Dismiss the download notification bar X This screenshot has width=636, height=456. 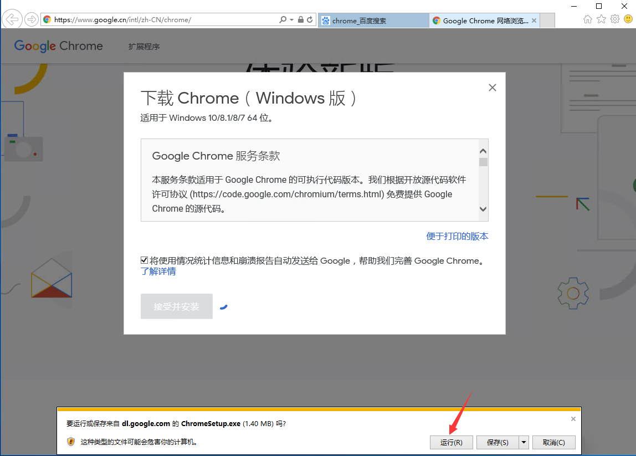(x=573, y=419)
